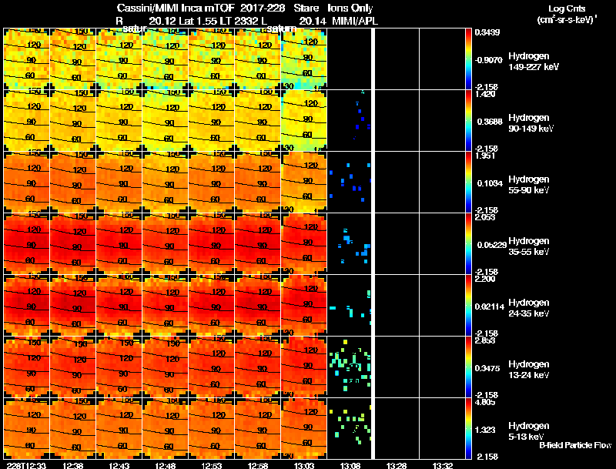Click the color bar beside Hydrogen 35-55 keV
The height and width of the screenshot is (469, 616).
(x=468, y=243)
